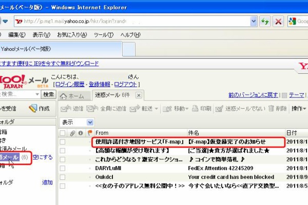Click the refresh page icon in the address bar
308x205 pixels.
[265, 21]
